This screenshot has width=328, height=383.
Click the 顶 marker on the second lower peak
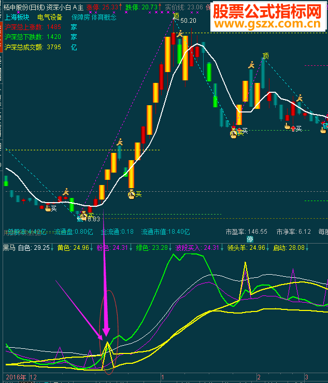[x=265, y=56]
